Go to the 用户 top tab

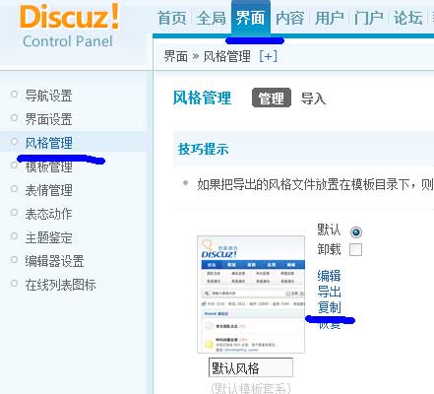pos(330,18)
